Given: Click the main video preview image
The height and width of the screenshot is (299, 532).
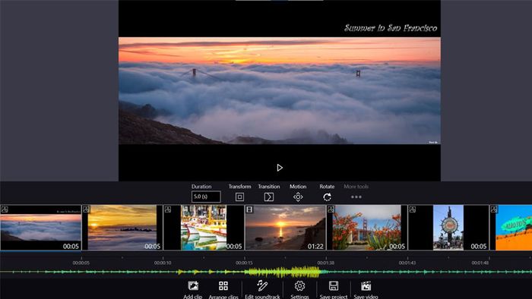Looking at the screenshot, I should (x=280, y=91).
